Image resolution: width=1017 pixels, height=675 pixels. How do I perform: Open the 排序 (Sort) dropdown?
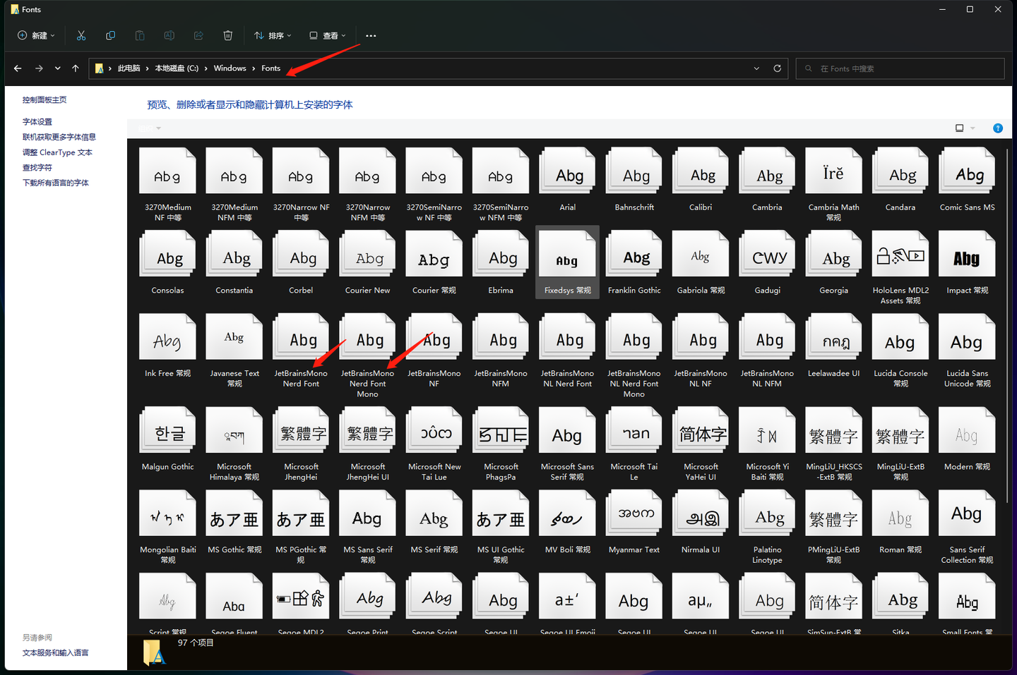[273, 35]
